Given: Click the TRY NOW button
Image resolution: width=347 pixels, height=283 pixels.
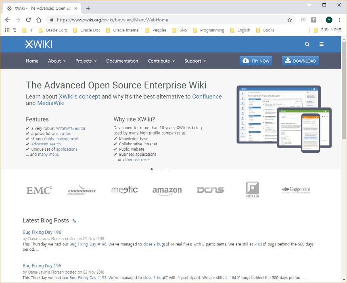Looking at the screenshot, I should [x=256, y=61].
